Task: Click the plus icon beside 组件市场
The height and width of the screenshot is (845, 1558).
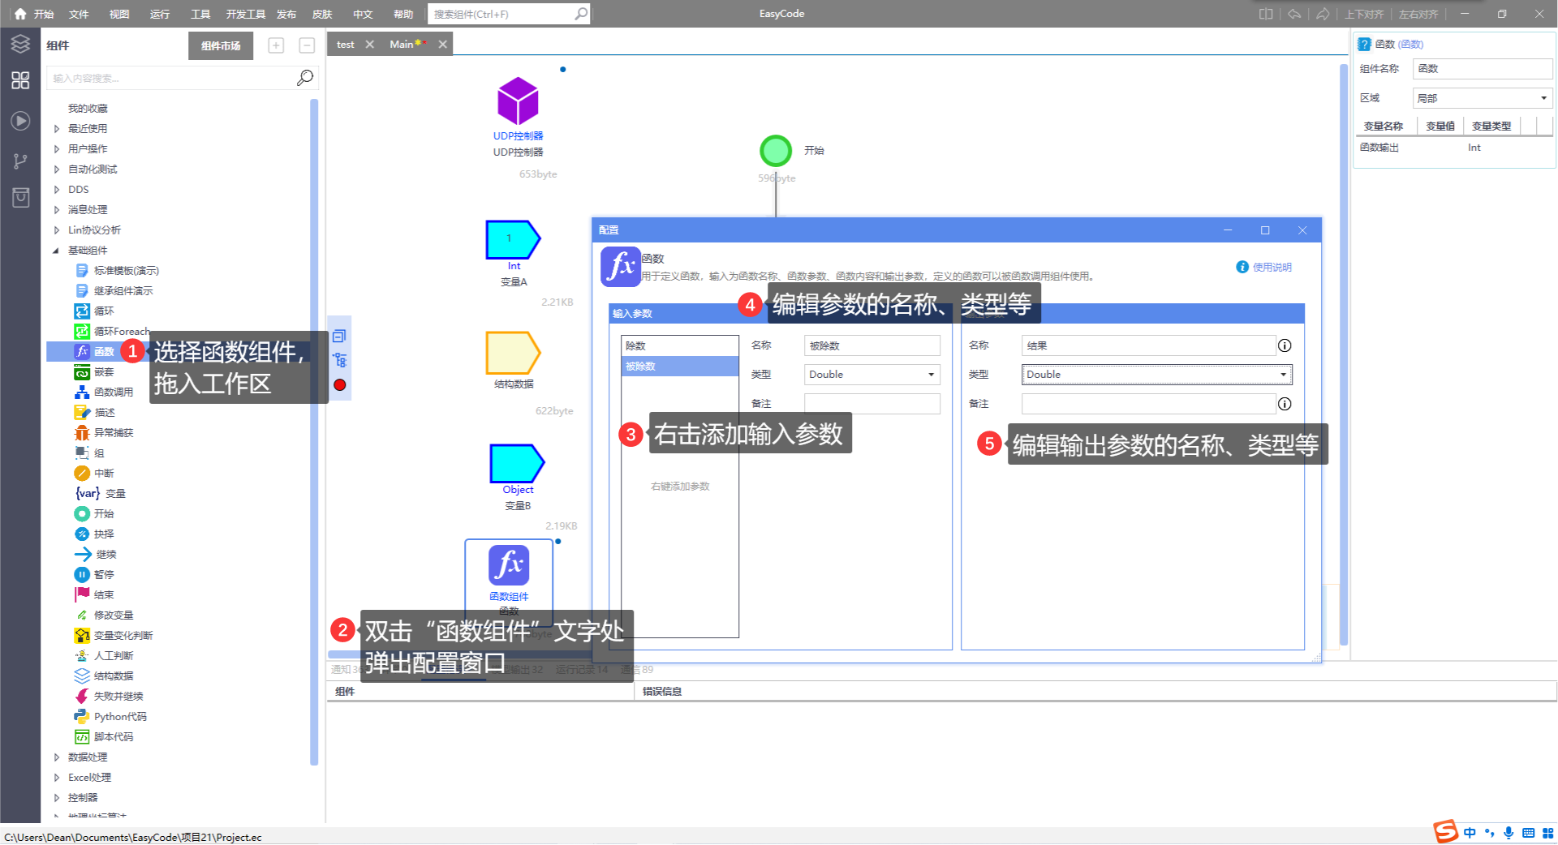Action: (276, 45)
